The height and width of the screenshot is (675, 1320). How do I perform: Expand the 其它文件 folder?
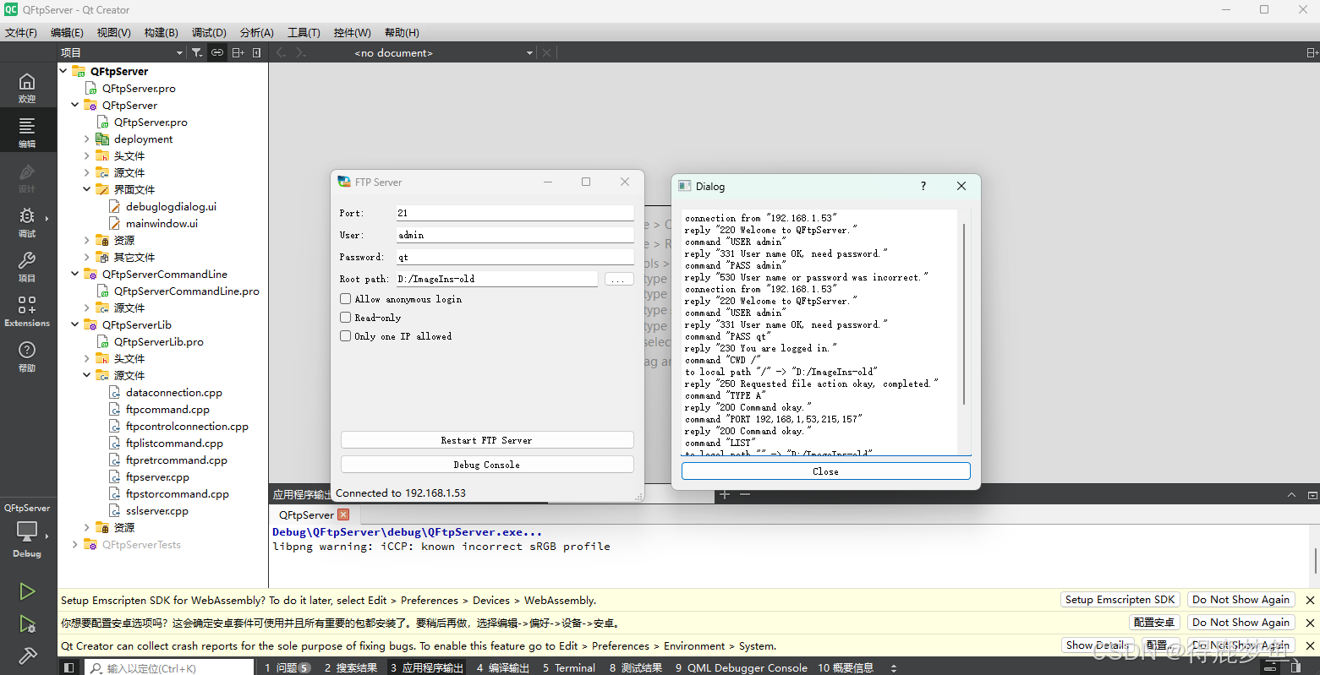pos(87,257)
